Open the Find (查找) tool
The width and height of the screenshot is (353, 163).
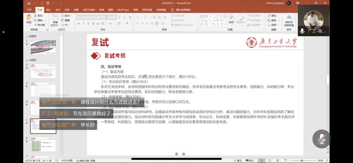[272, 16]
